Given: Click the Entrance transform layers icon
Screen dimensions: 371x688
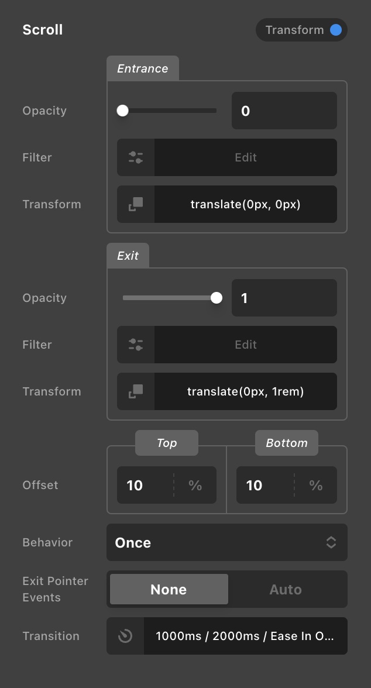Looking at the screenshot, I should [x=136, y=204].
